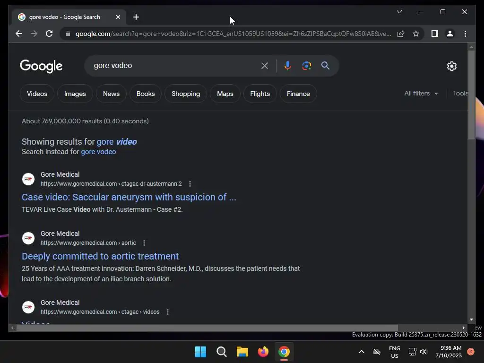The height and width of the screenshot is (363, 484).
Task: Filter results by Maps
Action: tap(225, 94)
